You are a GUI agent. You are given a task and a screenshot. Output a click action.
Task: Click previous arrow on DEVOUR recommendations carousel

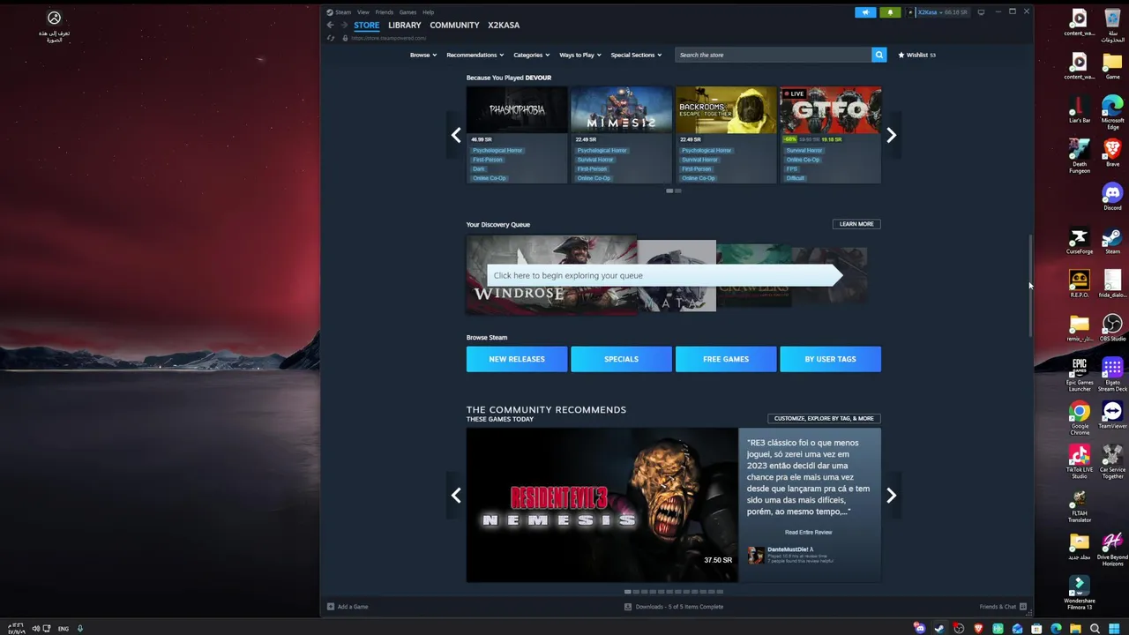click(x=456, y=135)
